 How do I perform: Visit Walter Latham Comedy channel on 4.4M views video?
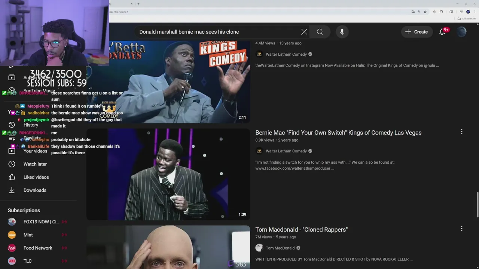286,54
